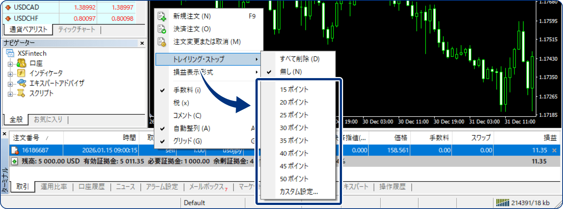This screenshot has height=209, width=563.
Task: Click the Close Order (決済注文) menu icon
Action: click(162, 29)
